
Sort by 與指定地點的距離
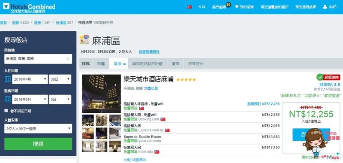147,63
